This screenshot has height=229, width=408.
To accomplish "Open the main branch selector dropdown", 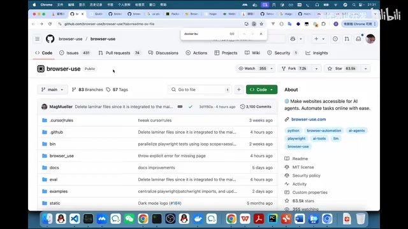I will pyautogui.click(x=52, y=90).
